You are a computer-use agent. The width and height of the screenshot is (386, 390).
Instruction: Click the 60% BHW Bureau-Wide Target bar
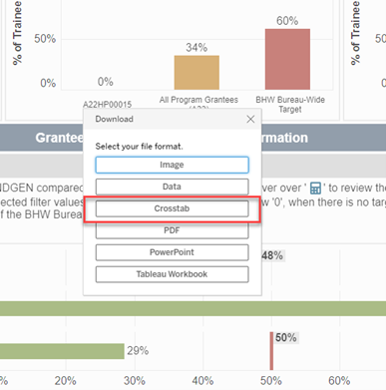click(x=287, y=59)
